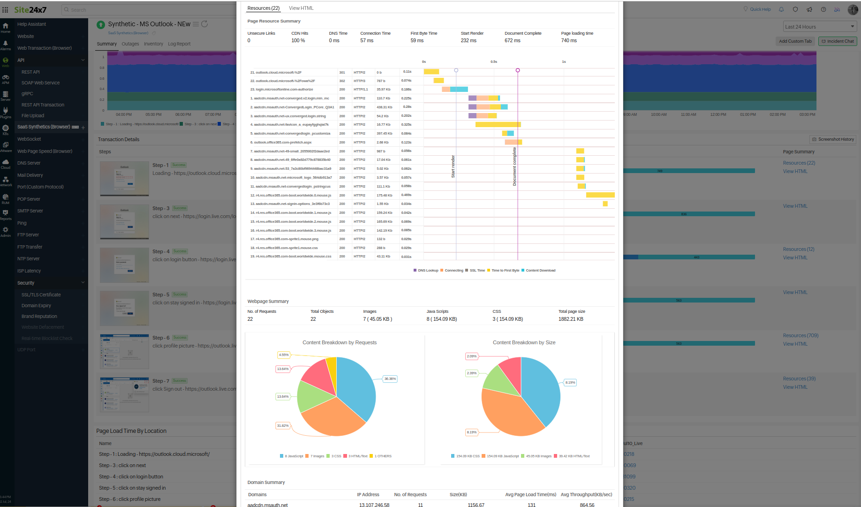Click the Add Custom Tab button
The image size is (861, 507).
click(795, 41)
